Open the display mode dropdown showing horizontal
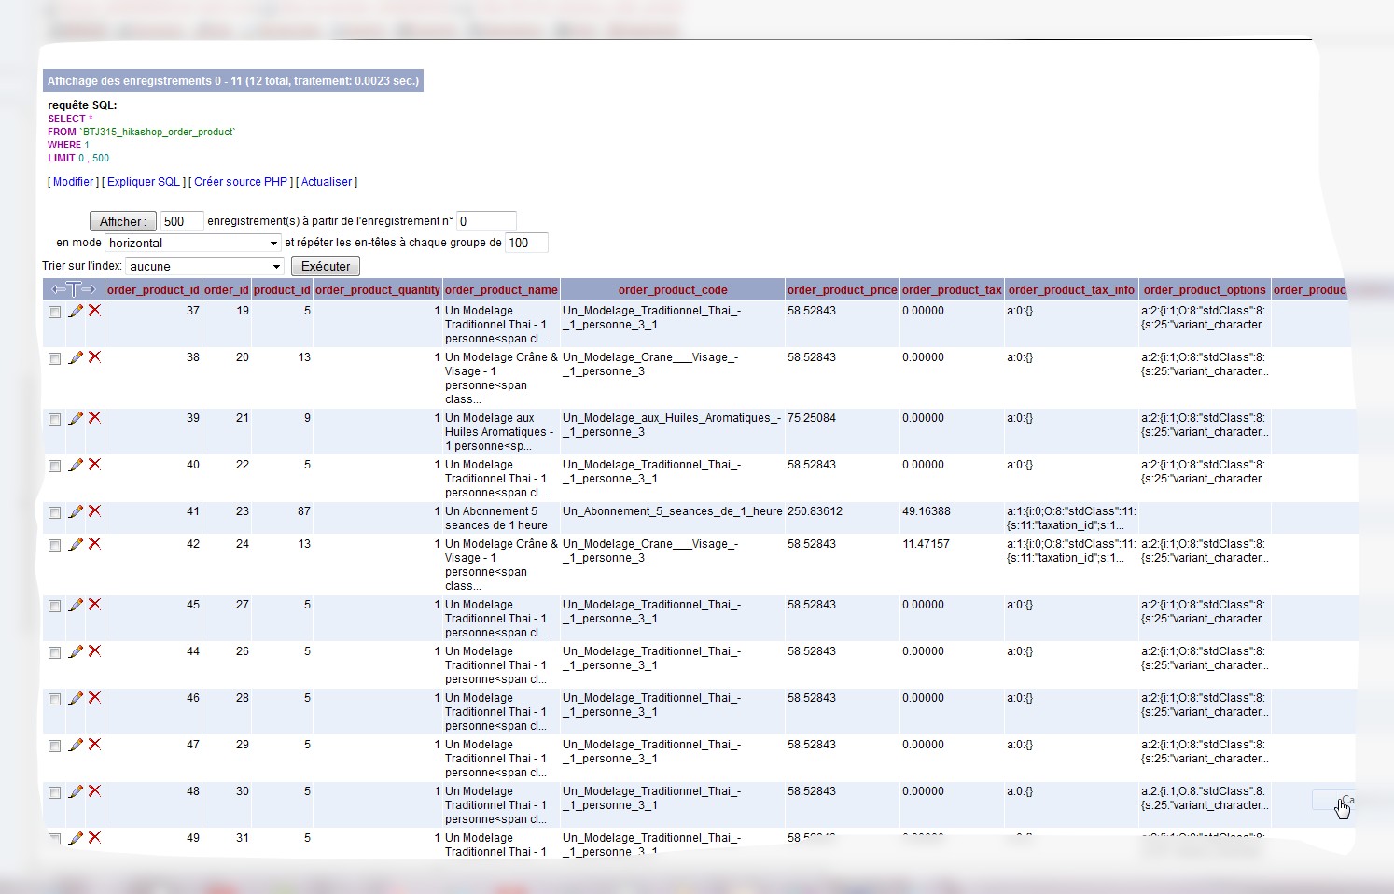This screenshot has width=1394, height=894. 193,243
